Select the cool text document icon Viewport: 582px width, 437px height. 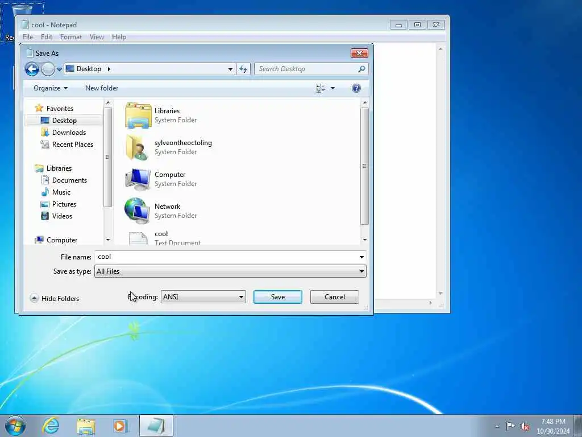pyautogui.click(x=138, y=238)
